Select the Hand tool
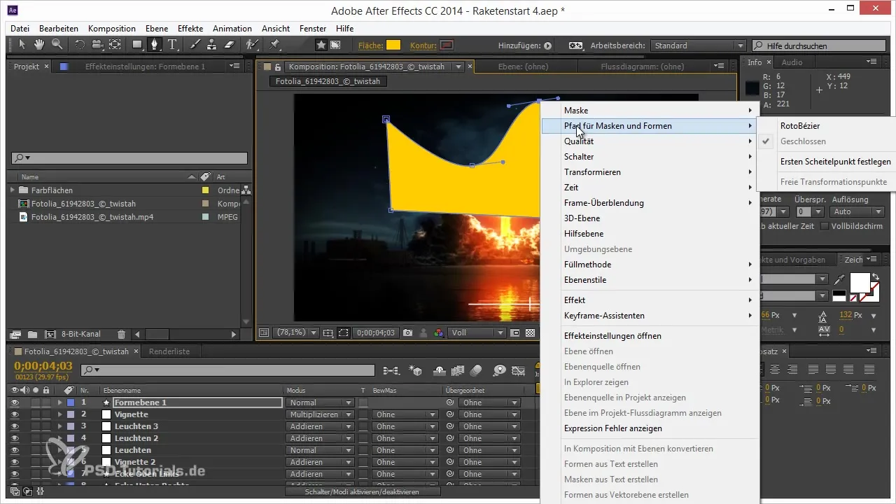Viewport: 896px width, 504px height. pos(39,45)
